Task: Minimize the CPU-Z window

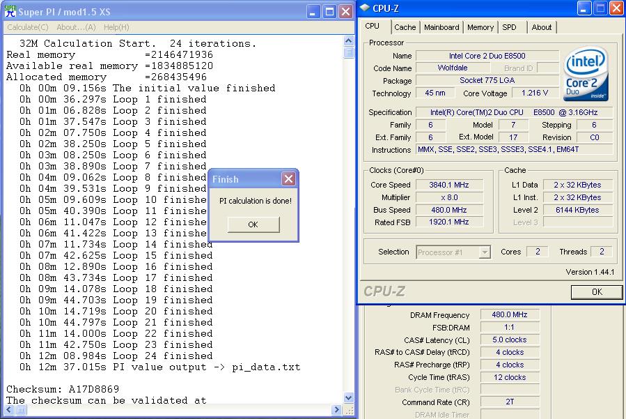Action: 584,8
